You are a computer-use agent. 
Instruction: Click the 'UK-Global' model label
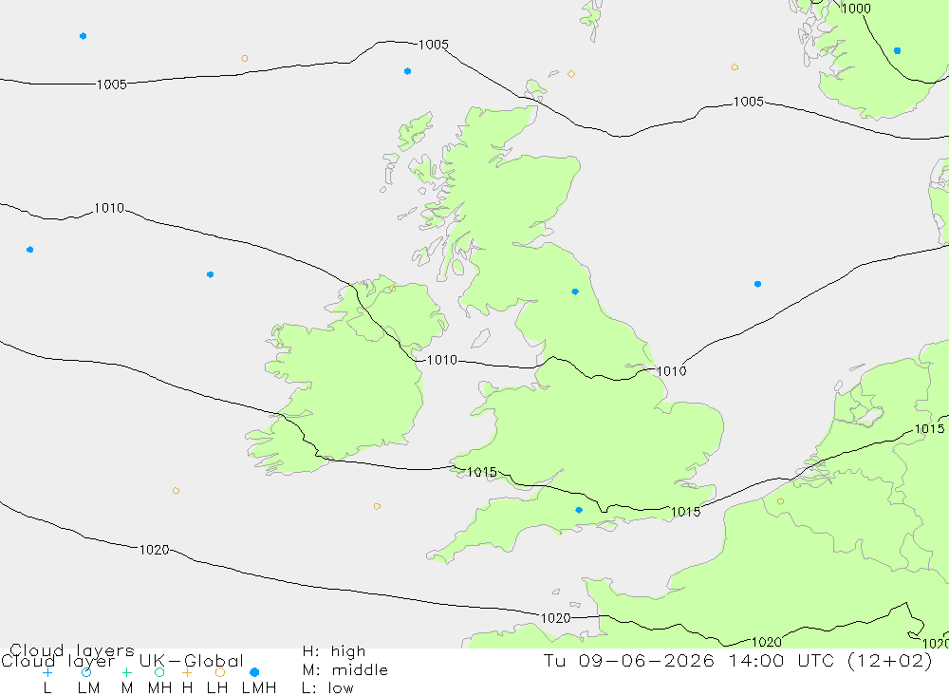(192, 661)
